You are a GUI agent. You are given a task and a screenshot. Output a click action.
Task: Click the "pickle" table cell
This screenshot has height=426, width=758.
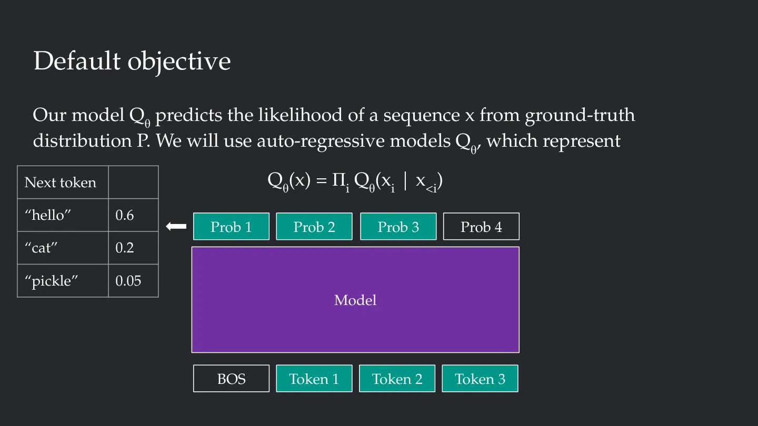[x=63, y=281]
